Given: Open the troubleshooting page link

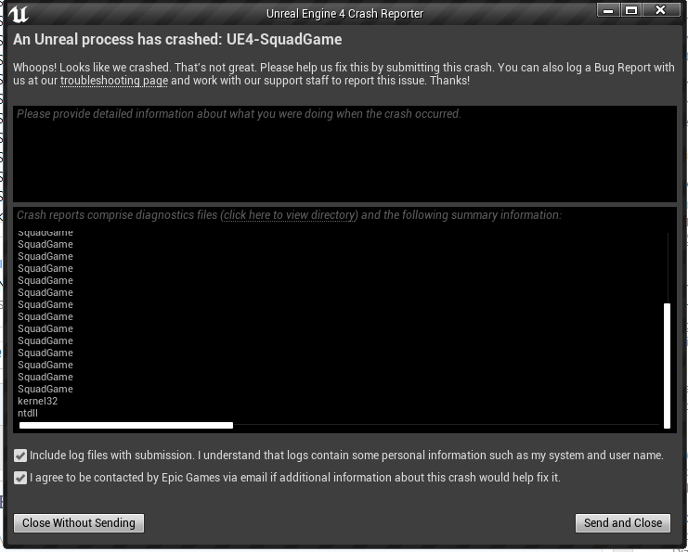Looking at the screenshot, I should pos(114,81).
